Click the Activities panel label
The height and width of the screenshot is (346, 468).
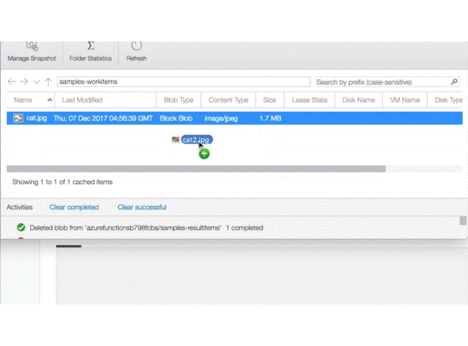[19, 207]
